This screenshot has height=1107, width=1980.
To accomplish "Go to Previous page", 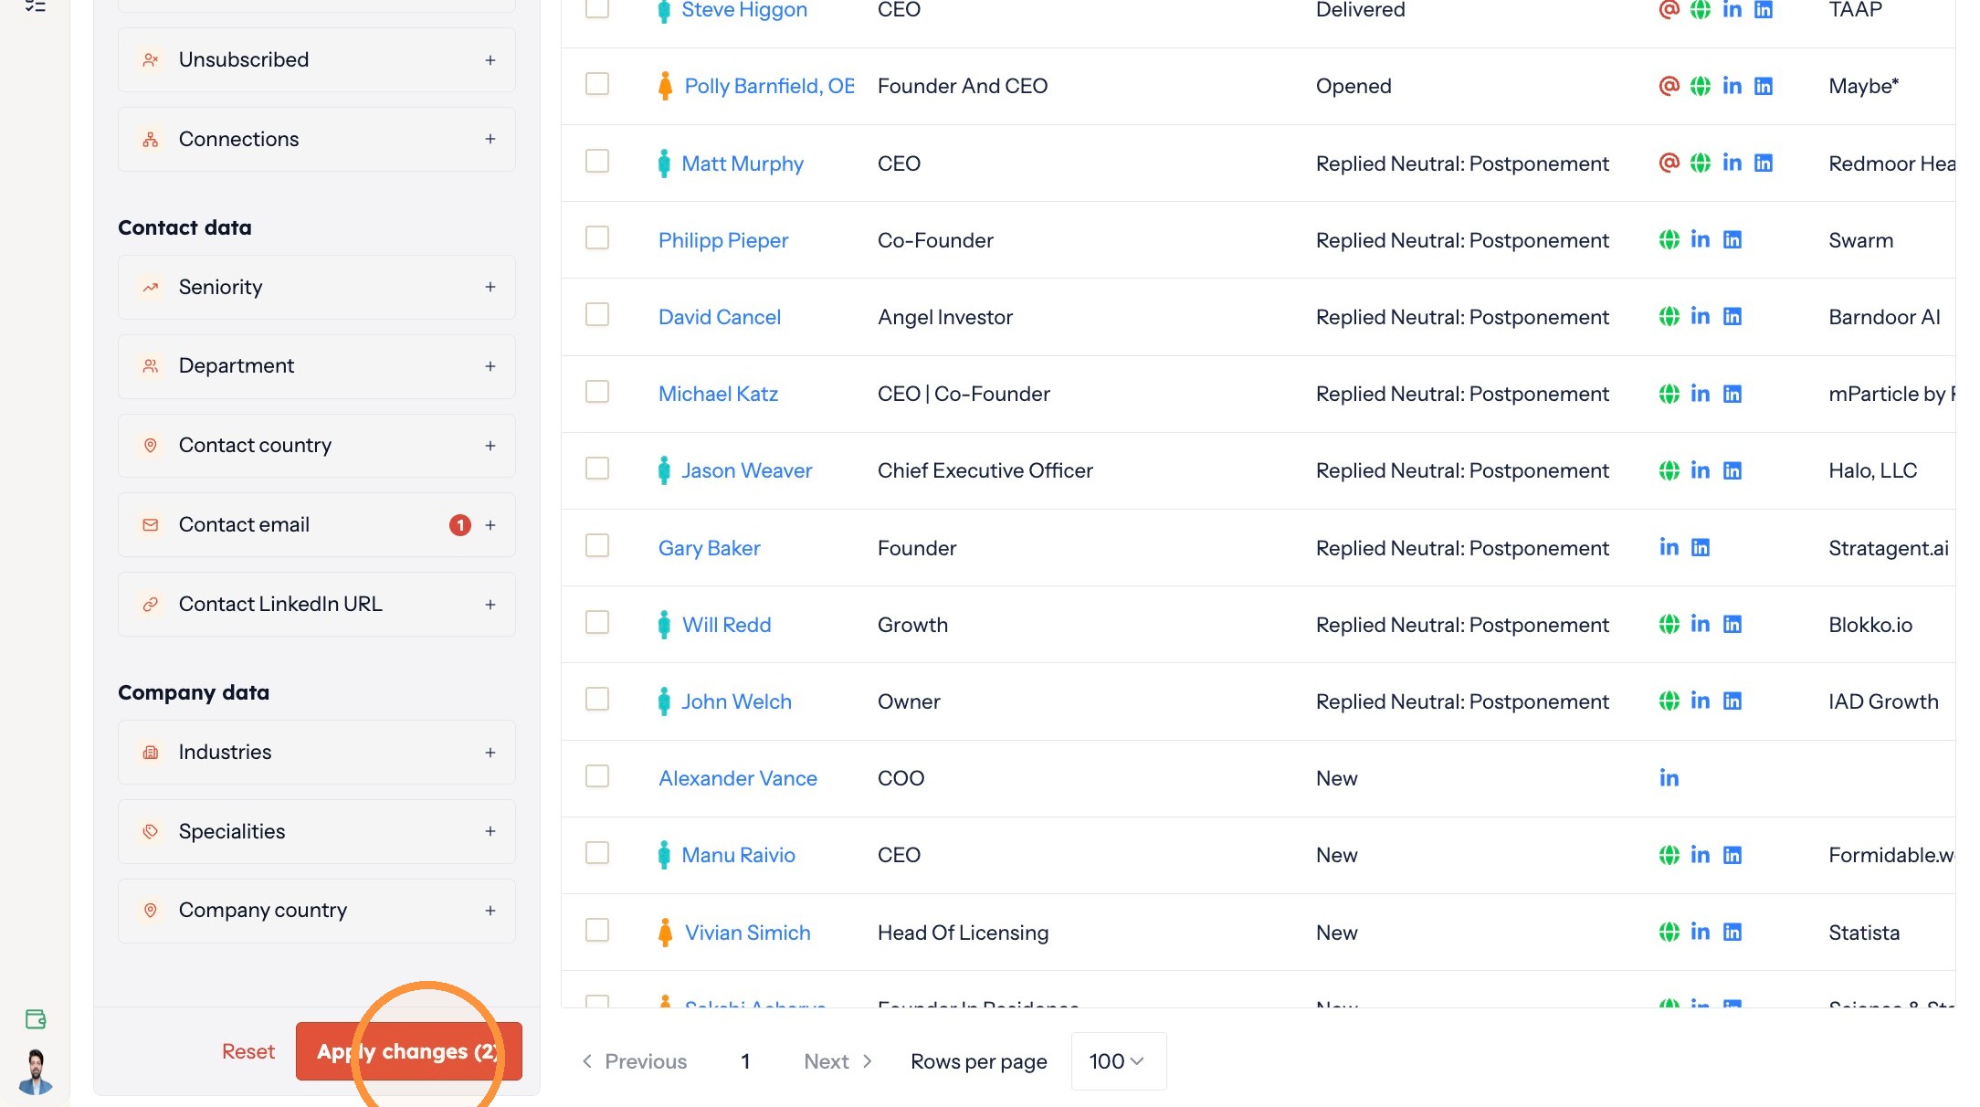I will (x=635, y=1061).
